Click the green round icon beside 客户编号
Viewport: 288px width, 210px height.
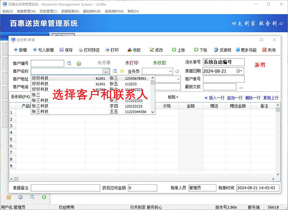point(79,63)
